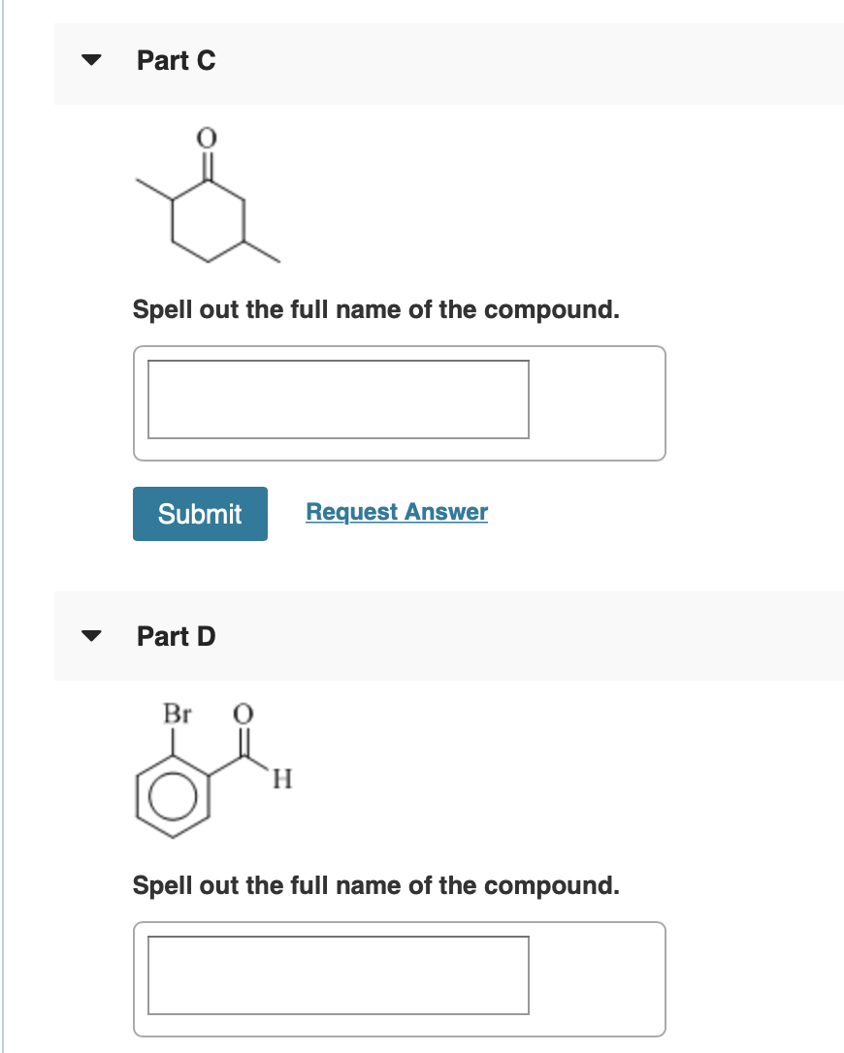This screenshot has height=1053, width=844.
Task: Click inside the Part D answer field
Action: pyautogui.click(x=338, y=975)
